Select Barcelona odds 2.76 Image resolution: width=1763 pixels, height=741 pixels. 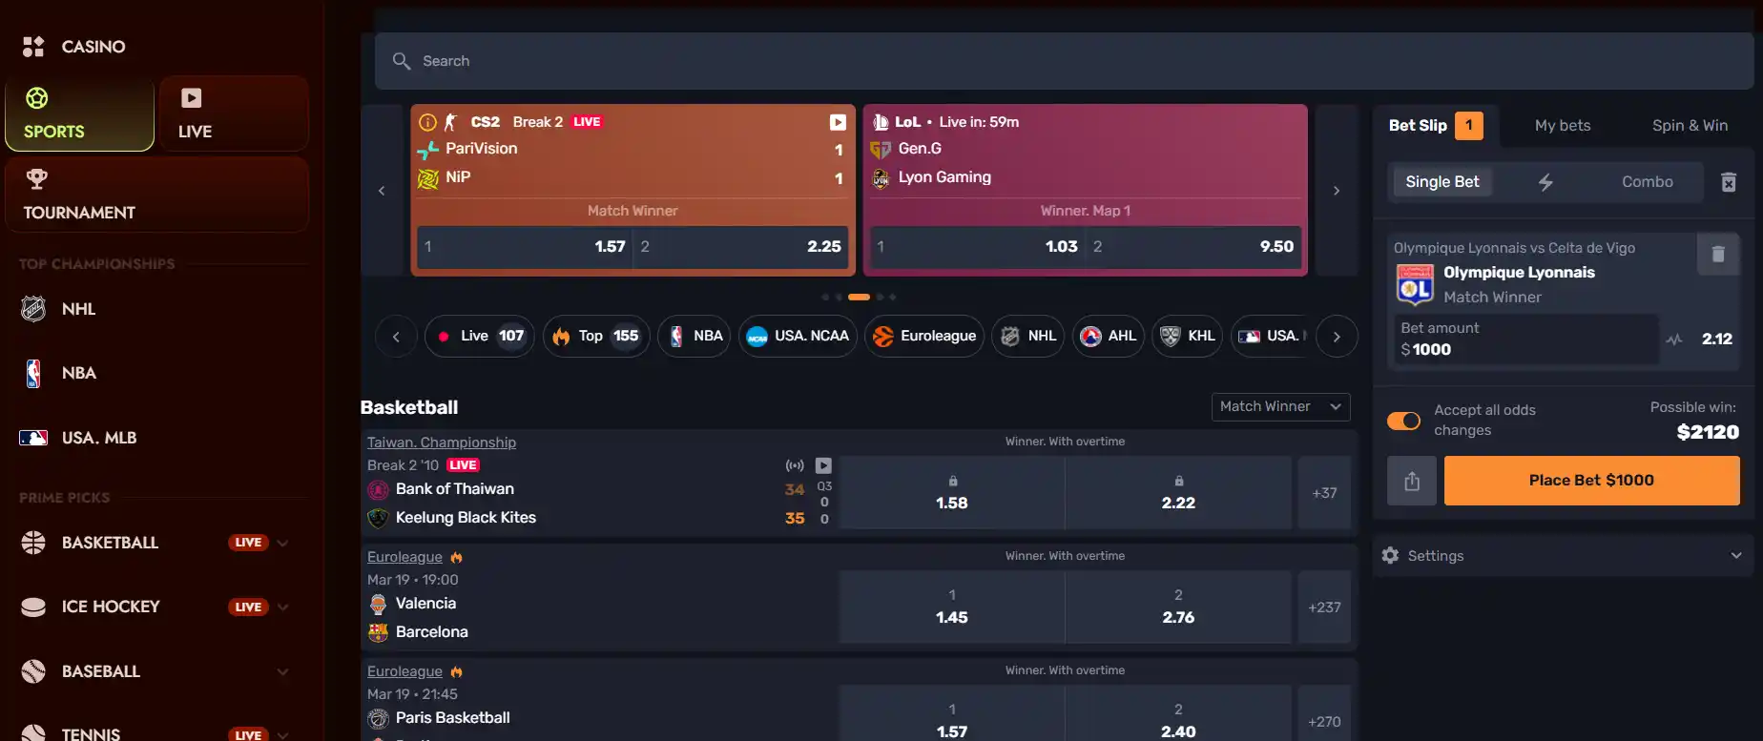1178,607
